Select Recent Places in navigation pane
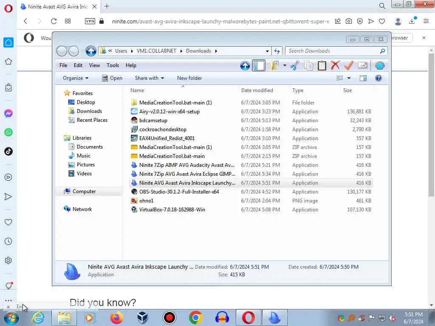435x326 pixels. point(92,120)
